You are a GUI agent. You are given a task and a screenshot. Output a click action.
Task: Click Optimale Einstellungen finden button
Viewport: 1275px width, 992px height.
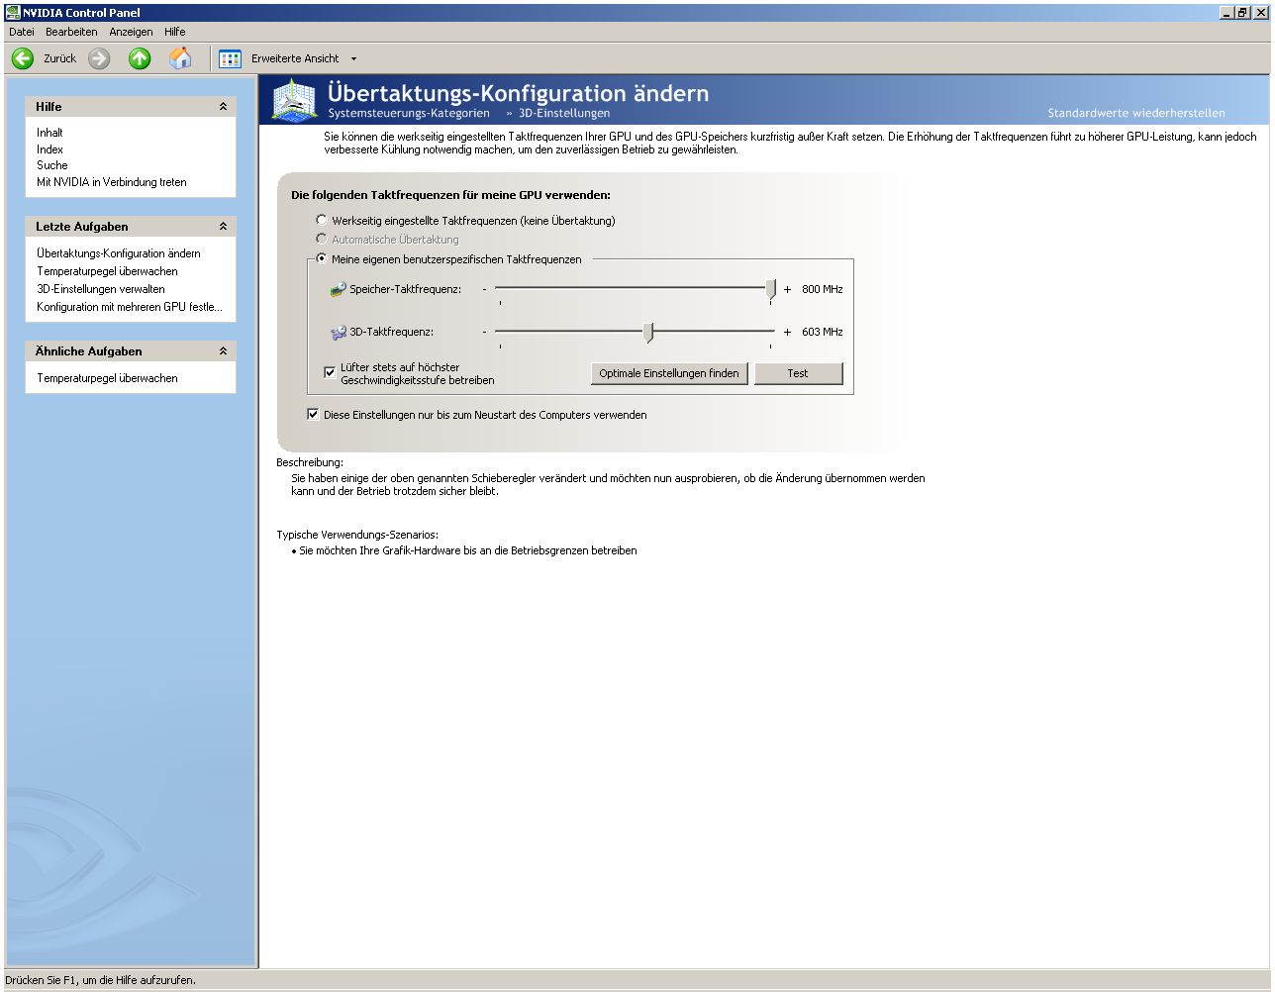click(669, 373)
